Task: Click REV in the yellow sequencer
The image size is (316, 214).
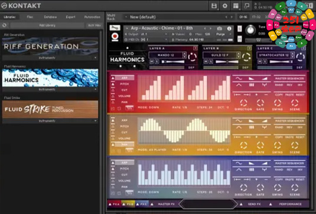Action: click(x=289, y=127)
